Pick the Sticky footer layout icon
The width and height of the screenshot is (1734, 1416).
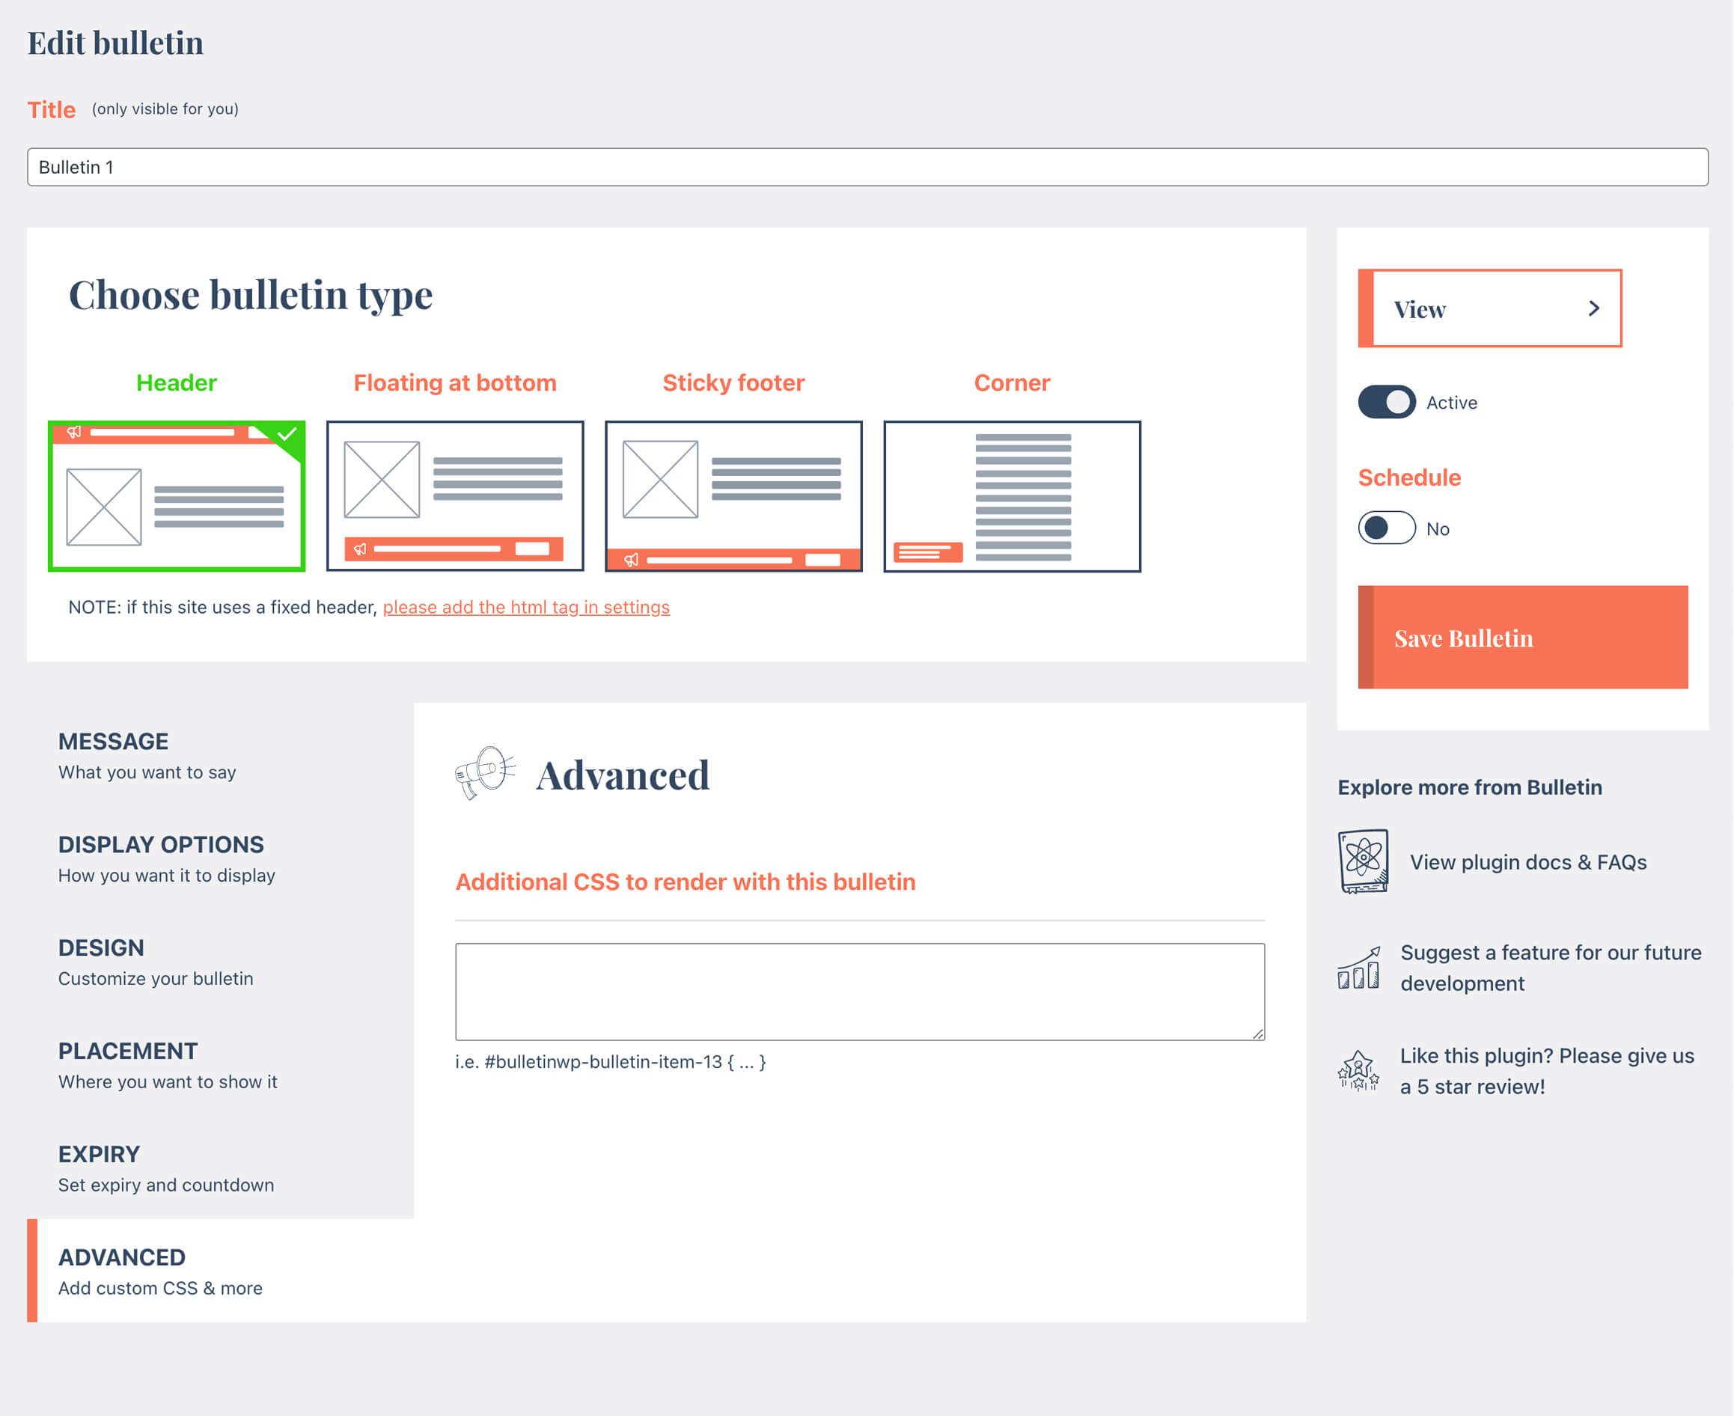click(x=733, y=496)
